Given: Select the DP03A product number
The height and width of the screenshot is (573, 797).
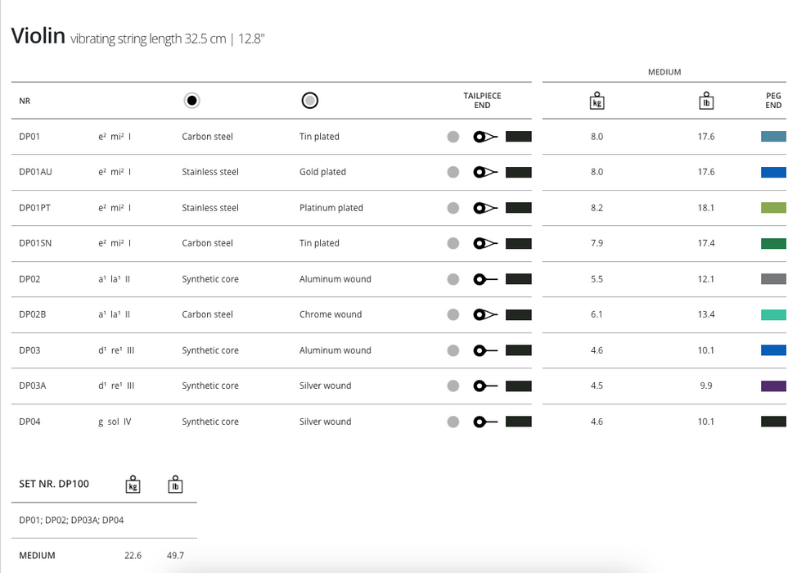Looking at the screenshot, I should (33, 386).
